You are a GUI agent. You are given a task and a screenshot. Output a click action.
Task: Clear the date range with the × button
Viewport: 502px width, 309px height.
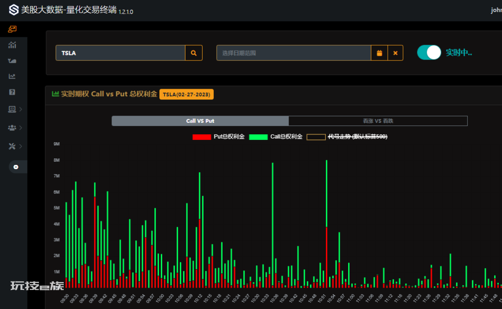[x=396, y=53]
